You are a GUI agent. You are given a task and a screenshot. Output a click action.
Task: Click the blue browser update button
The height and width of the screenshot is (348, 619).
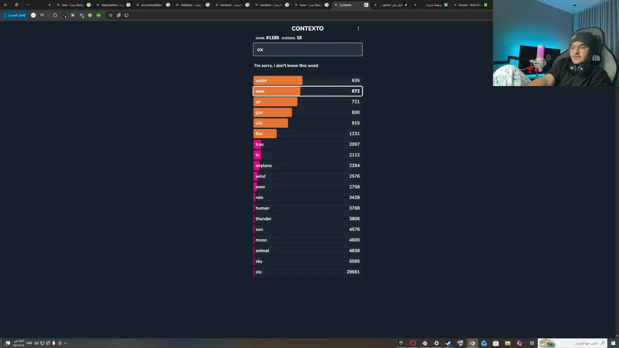pyautogui.click(x=16, y=15)
